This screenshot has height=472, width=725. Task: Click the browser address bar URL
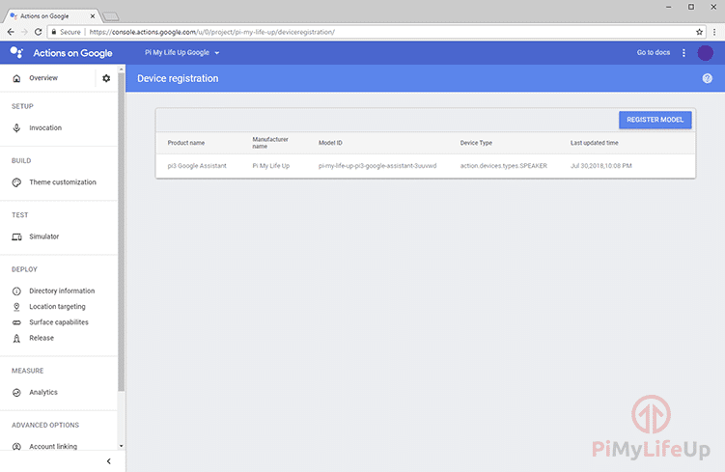coord(211,32)
